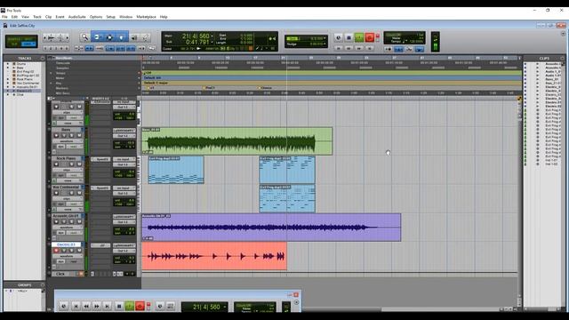Viewport: 569px width, 320px height.
Task: Record-arm the Acoustic Gtr track
Action: coord(56,221)
